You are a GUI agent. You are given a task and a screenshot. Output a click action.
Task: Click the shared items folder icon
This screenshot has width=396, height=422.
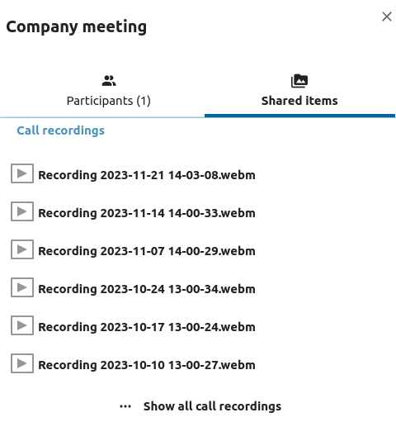[x=299, y=81]
